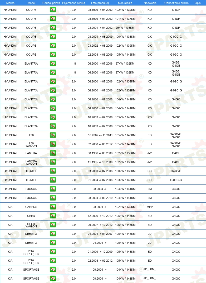The width and height of the screenshot is (206, 283).
Task: Click the 101kW / 137KM power cell
Action: 125,19
